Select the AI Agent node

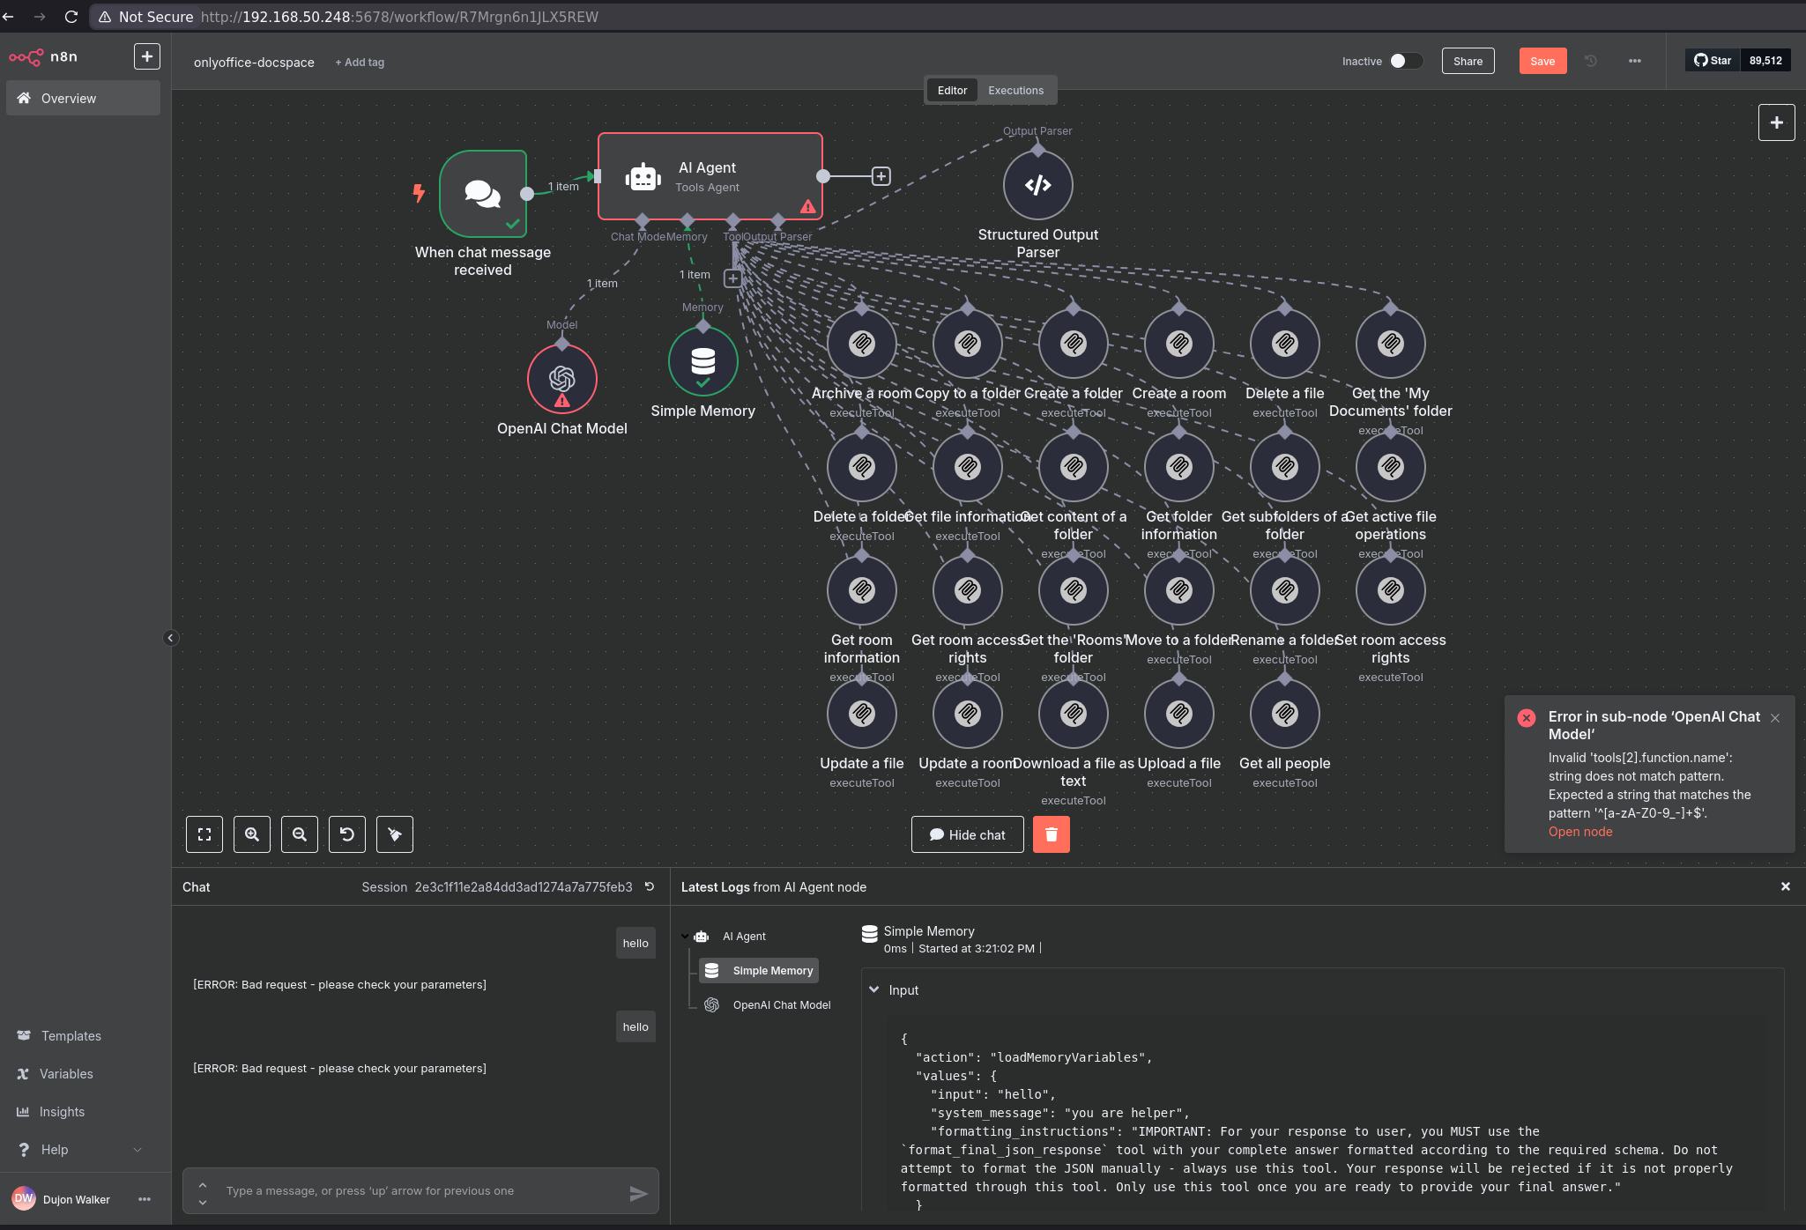(710, 176)
